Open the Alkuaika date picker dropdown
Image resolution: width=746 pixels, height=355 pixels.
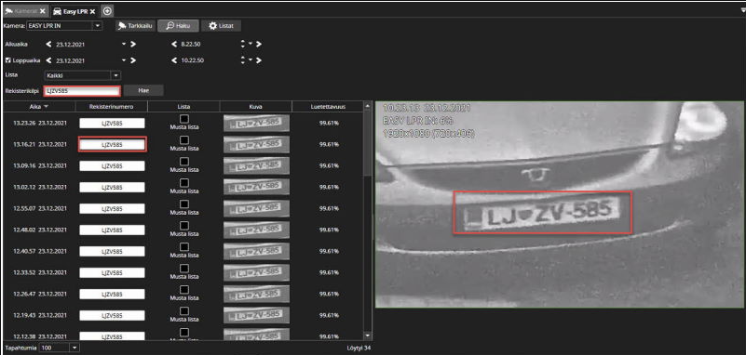click(x=124, y=44)
